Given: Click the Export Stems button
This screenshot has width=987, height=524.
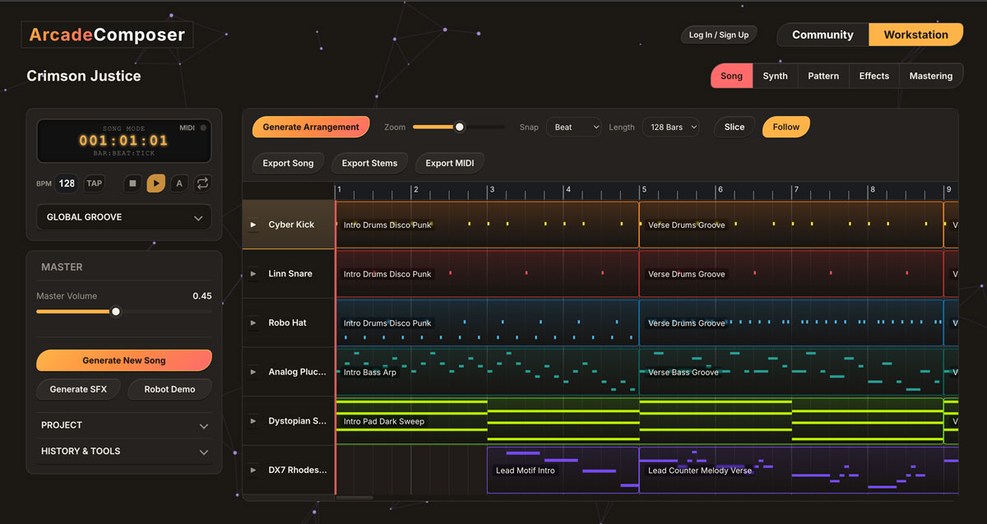Looking at the screenshot, I should click(369, 163).
